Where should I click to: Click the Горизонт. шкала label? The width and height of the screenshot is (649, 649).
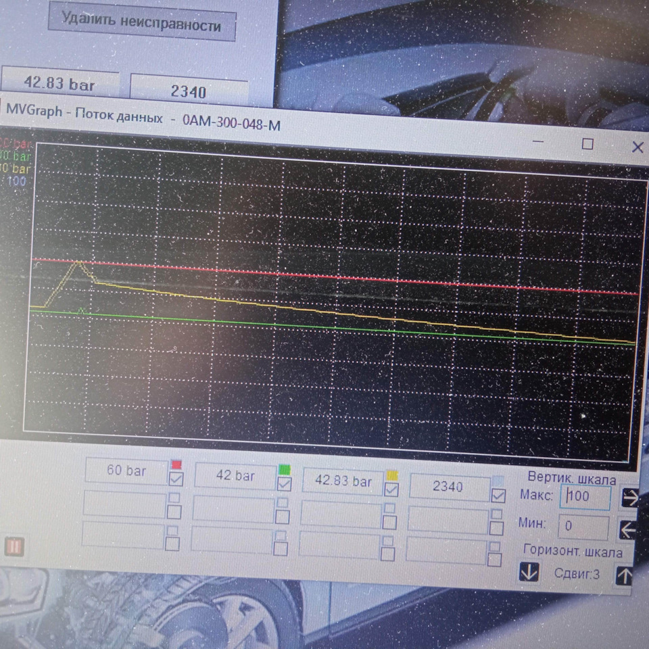pos(573,552)
